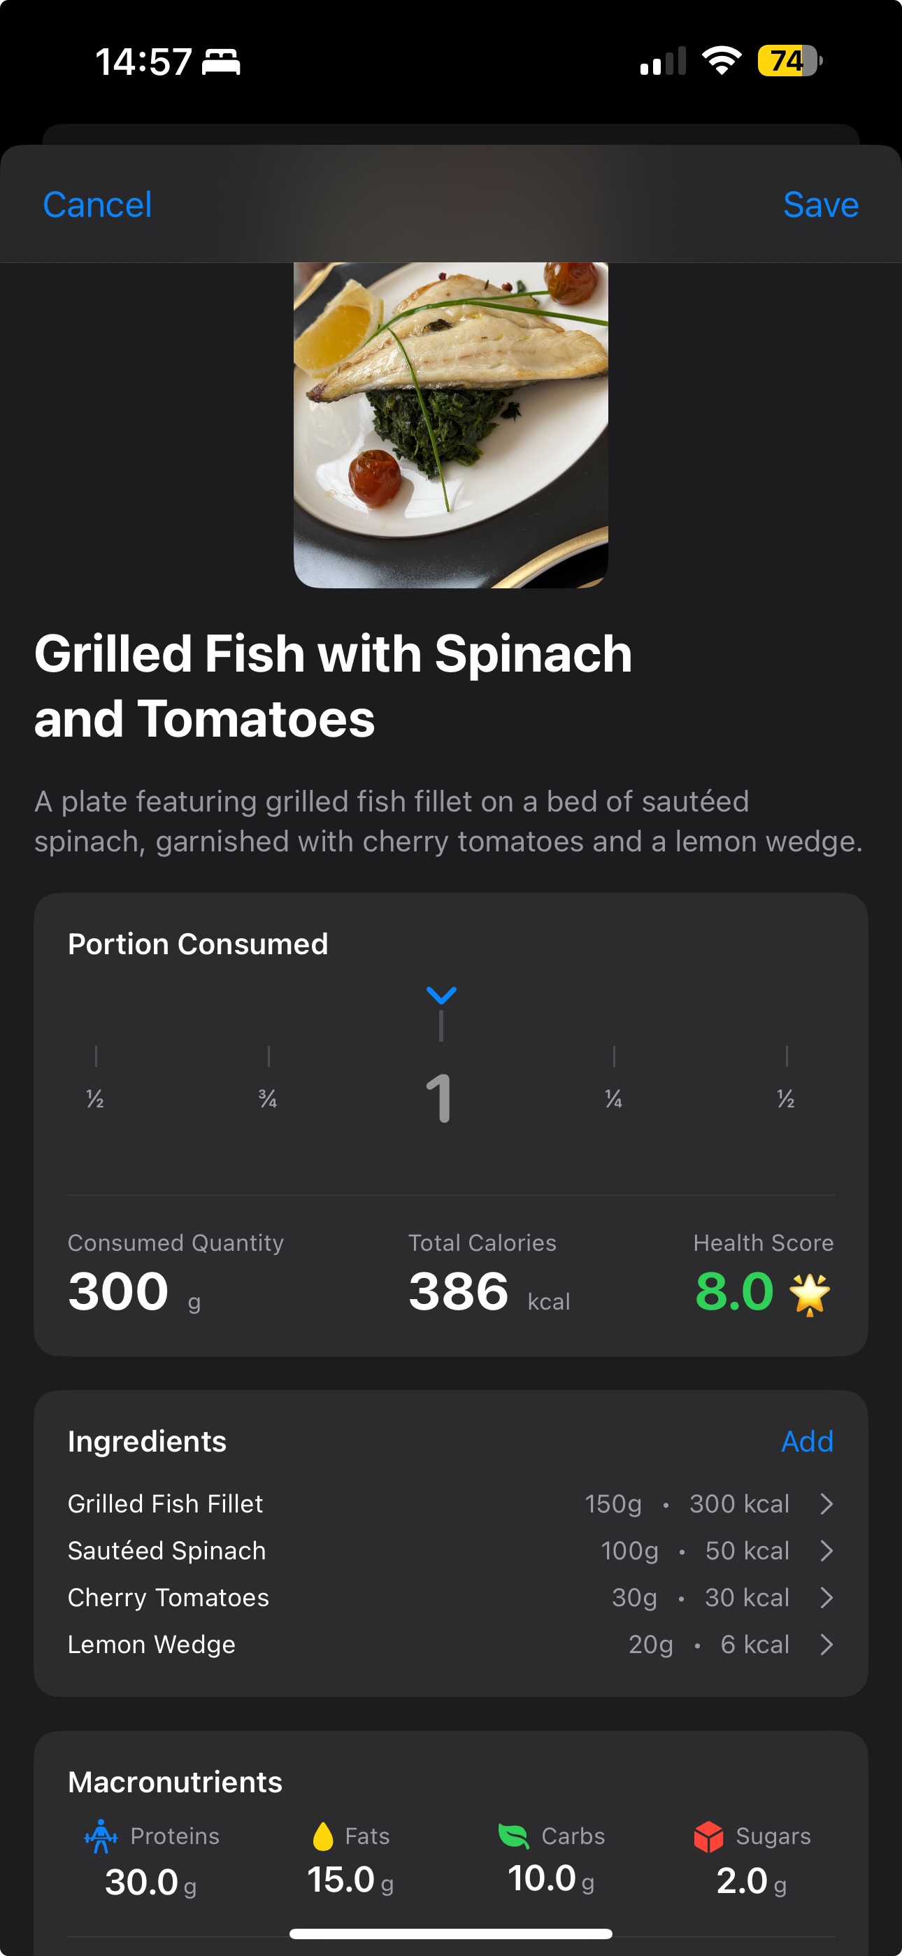Tap the Proteins dumbbell icon
This screenshot has width=902, height=1956.
[101, 1835]
